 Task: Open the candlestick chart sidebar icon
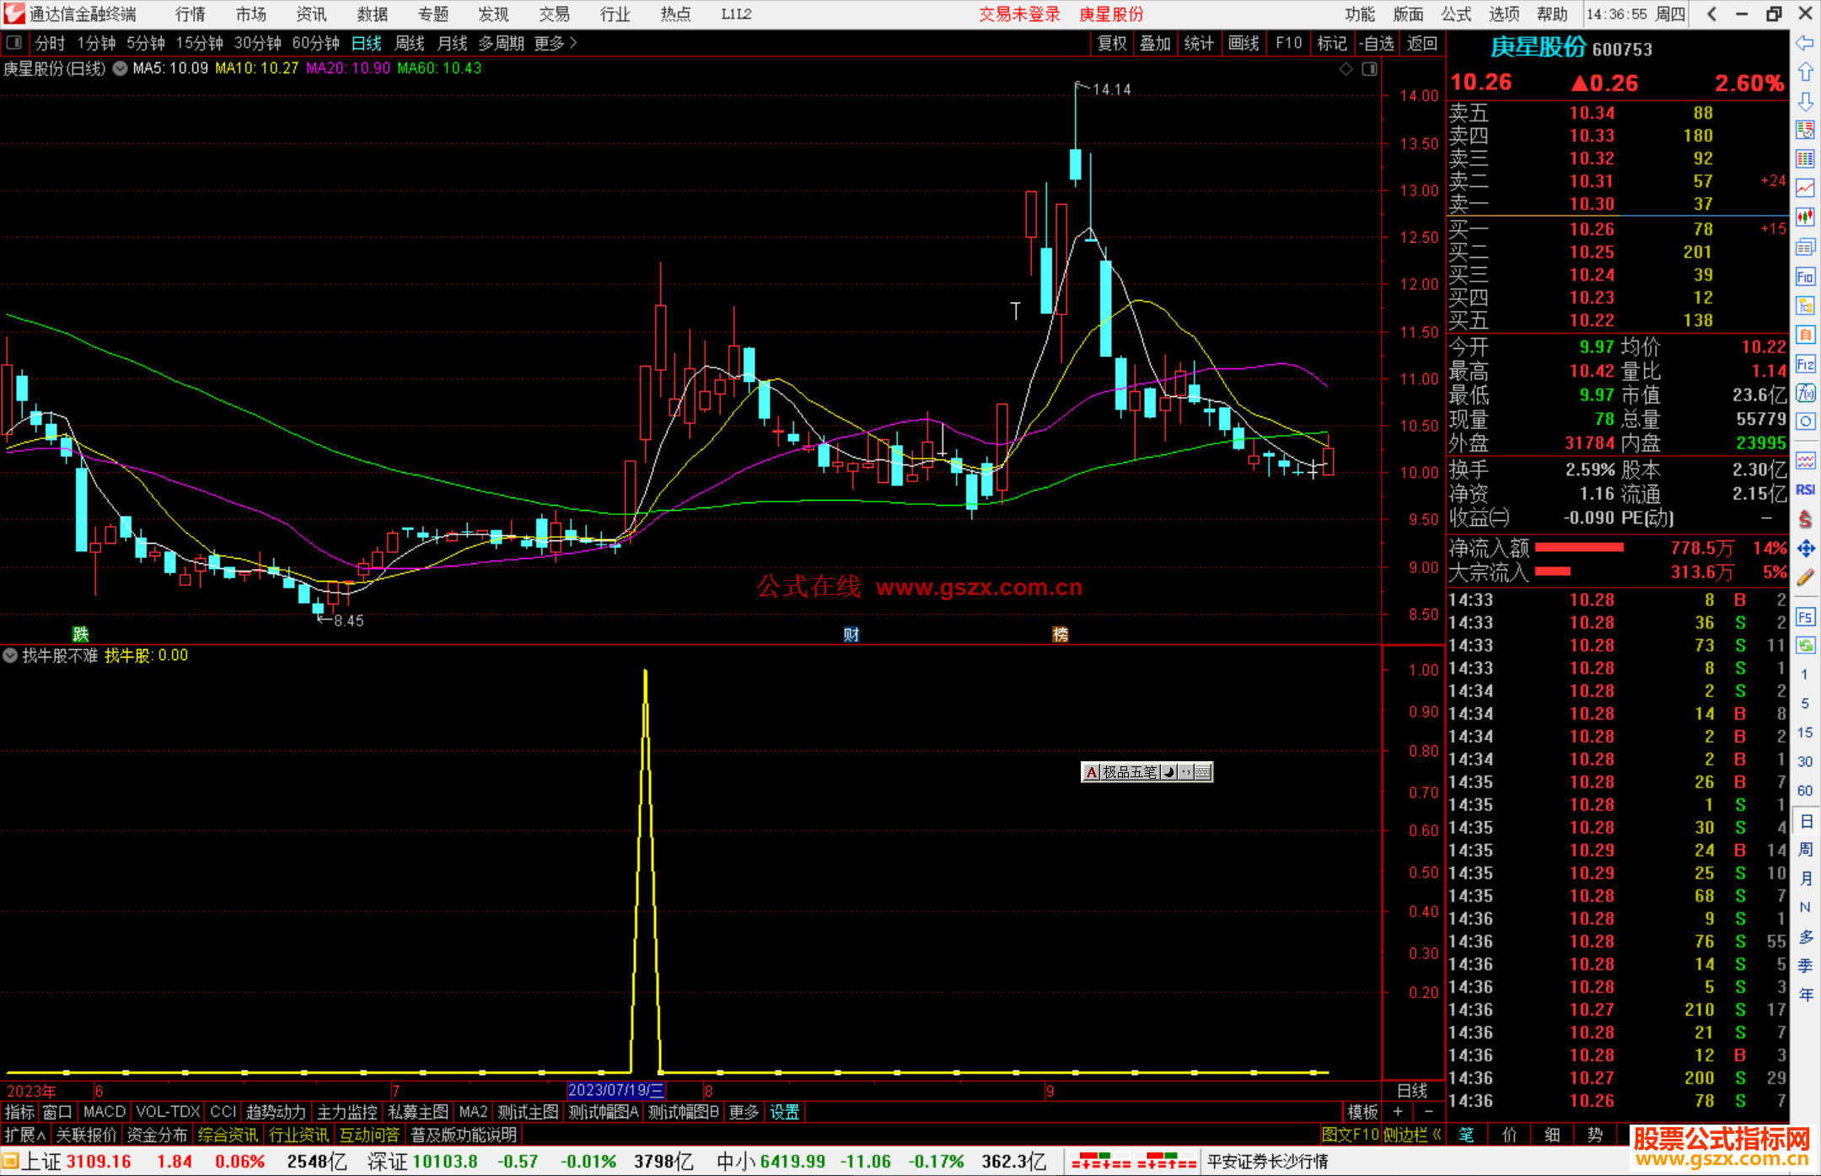click(x=1805, y=217)
